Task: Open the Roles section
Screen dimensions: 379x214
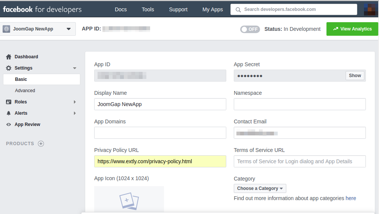Action: (21, 102)
